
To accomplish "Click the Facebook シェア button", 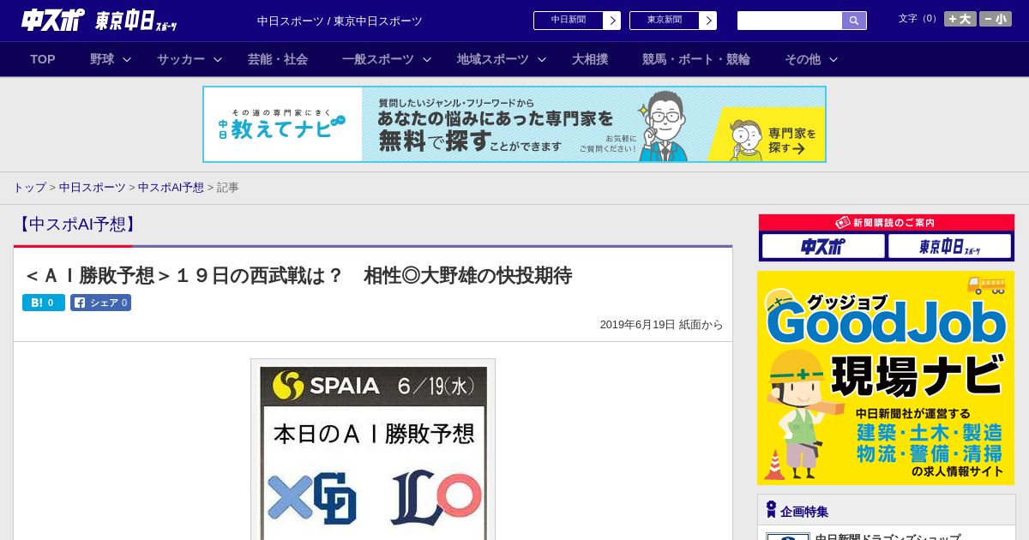I will (x=101, y=303).
